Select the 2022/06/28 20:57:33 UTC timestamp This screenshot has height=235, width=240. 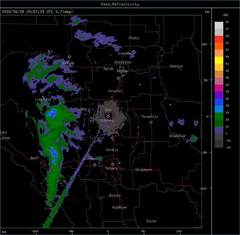click(x=28, y=12)
